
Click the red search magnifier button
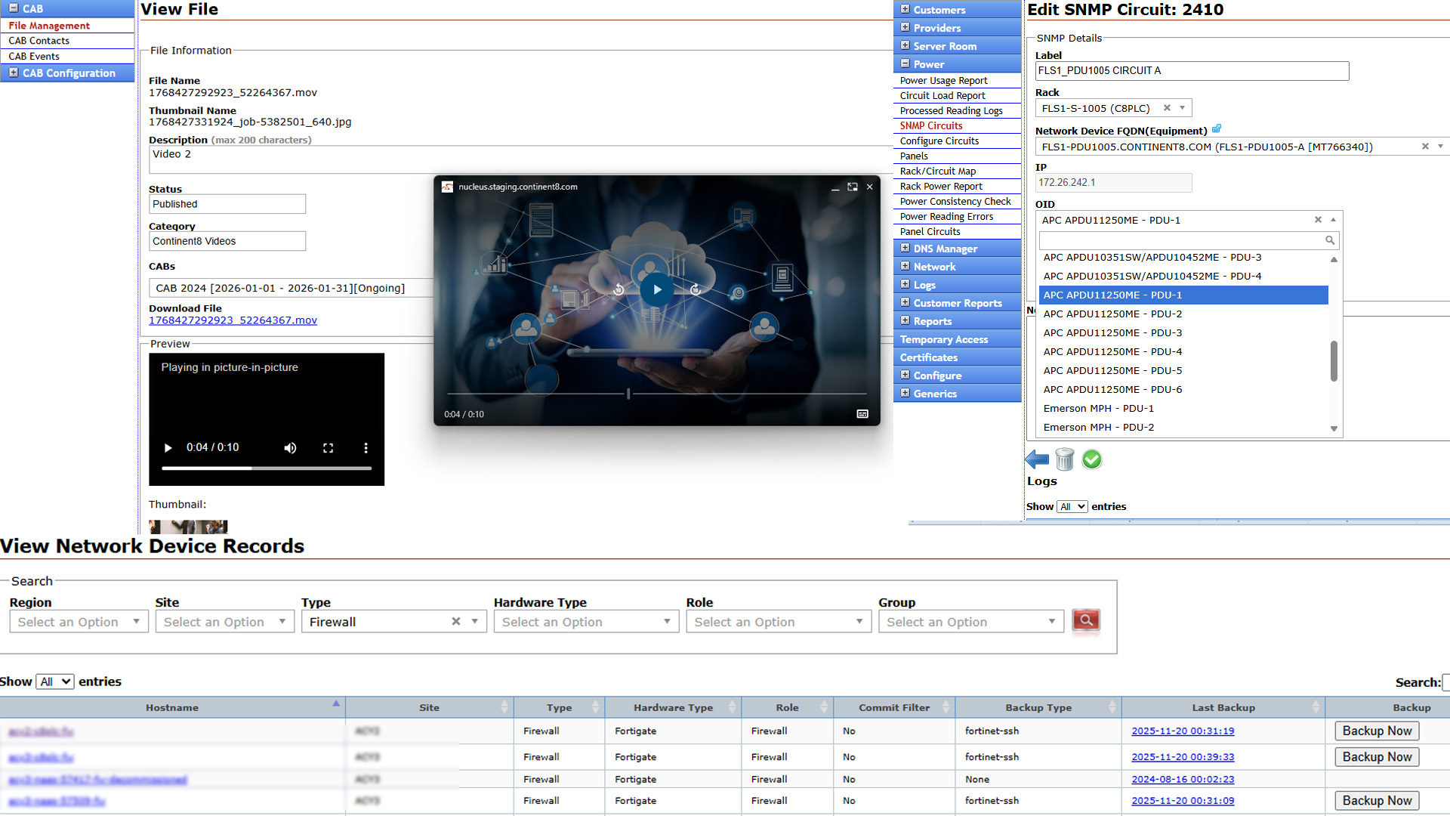coord(1085,621)
